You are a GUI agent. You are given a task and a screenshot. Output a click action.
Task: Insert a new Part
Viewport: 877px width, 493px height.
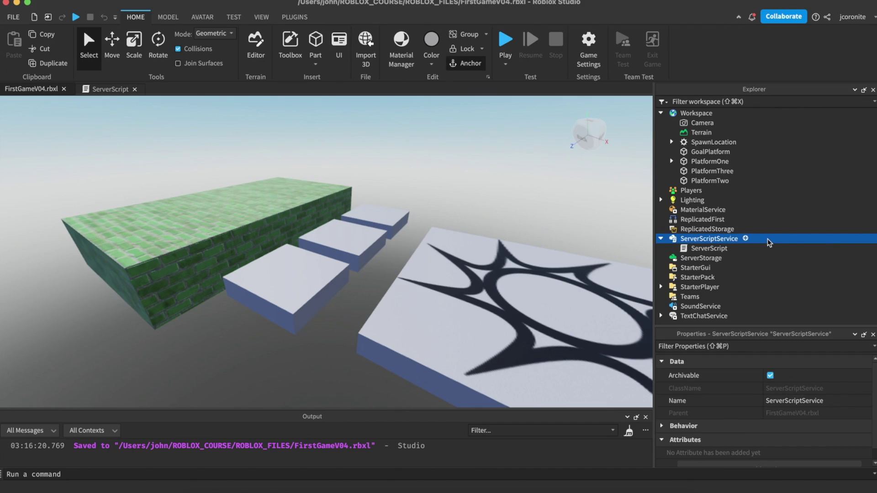coord(315,46)
